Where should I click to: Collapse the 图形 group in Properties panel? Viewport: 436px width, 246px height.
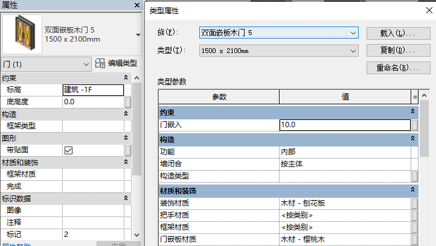point(126,137)
